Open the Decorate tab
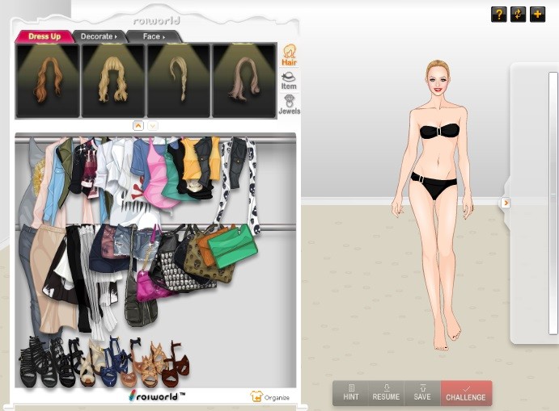 [x=99, y=36]
